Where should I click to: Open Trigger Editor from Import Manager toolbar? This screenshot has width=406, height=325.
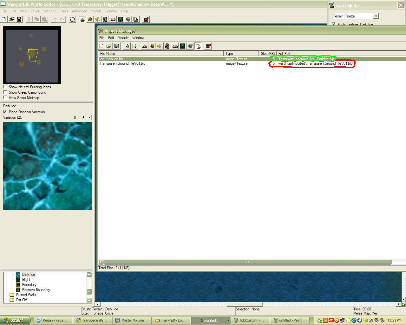click(x=152, y=46)
